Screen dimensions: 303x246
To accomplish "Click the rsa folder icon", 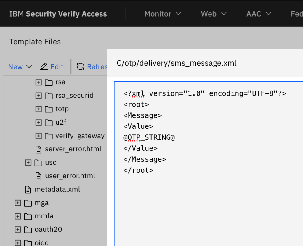I will [x=49, y=82].
